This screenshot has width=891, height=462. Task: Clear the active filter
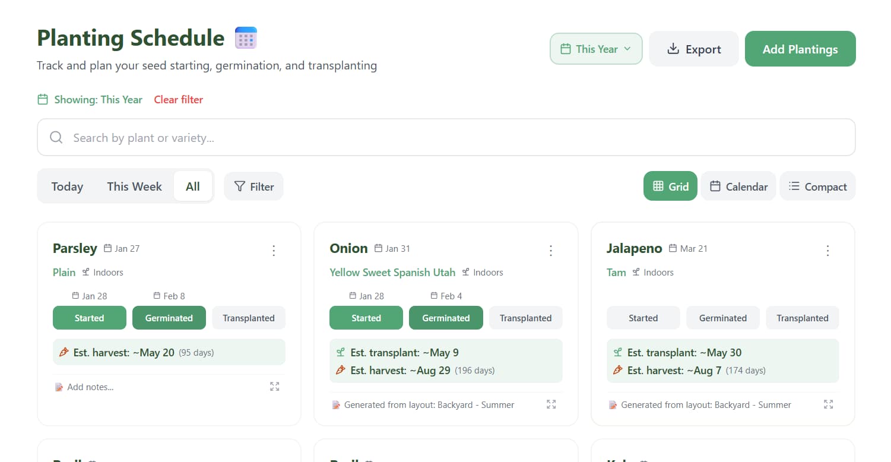(178, 99)
